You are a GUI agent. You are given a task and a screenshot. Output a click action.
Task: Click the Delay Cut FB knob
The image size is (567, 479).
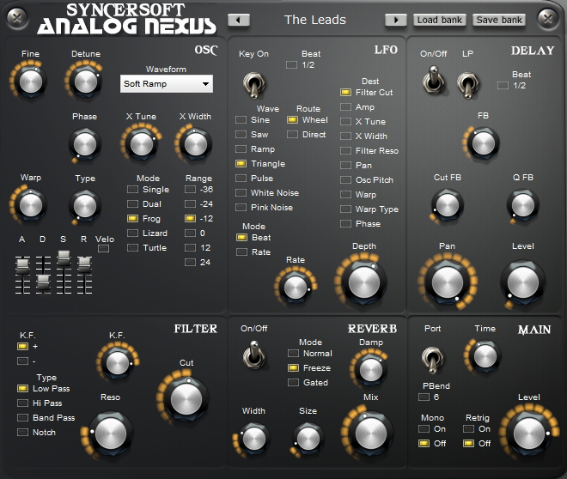(448, 205)
